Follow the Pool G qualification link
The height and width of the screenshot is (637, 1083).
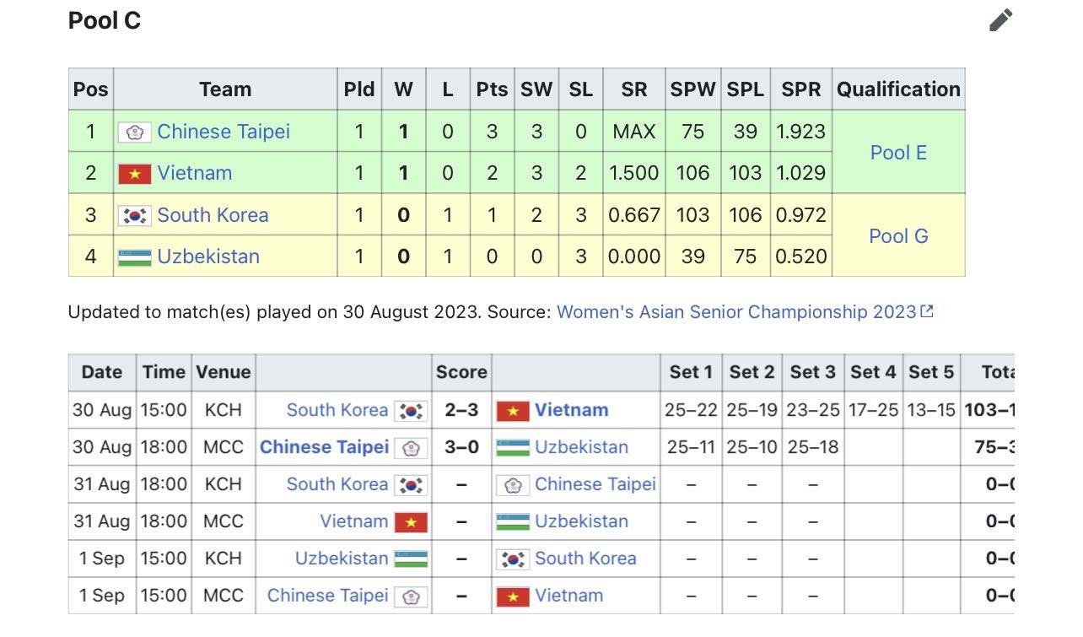[x=898, y=236]
